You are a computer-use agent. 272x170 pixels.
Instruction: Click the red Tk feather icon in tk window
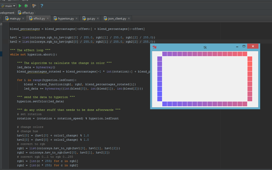point(155,47)
